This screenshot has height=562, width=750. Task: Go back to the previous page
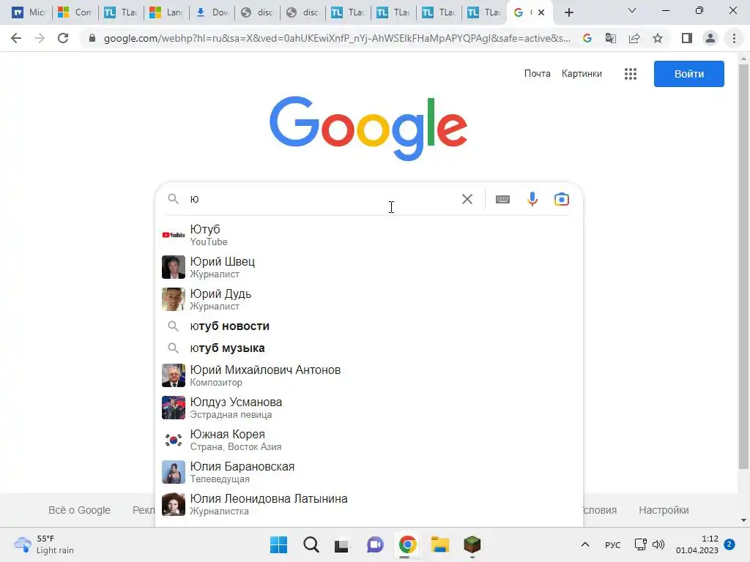[16, 38]
